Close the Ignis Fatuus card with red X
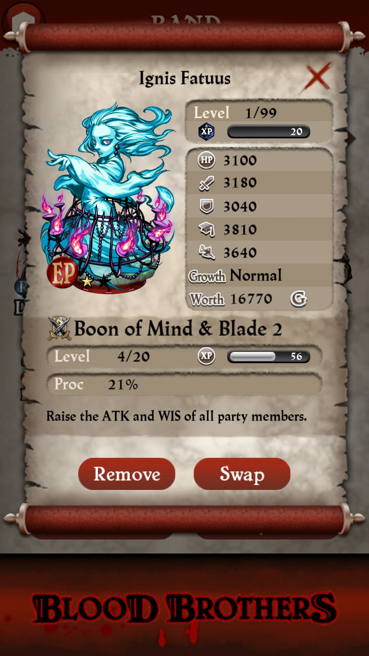Viewport: 369px width, 656px height. (317, 78)
